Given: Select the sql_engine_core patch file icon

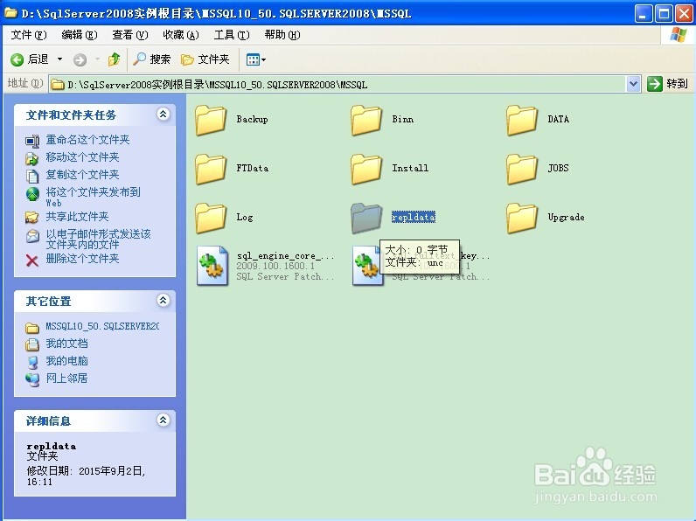Looking at the screenshot, I should (x=212, y=266).
